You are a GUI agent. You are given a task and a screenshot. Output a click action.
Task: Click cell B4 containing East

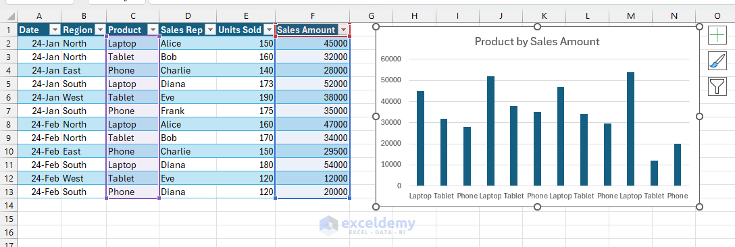click(x=84, y=71)
